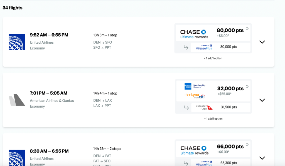The width and height of the screenshot is (285, 166).
Task: Open the +1 add'l option link on first flight
Action: [x=213, y=58]
